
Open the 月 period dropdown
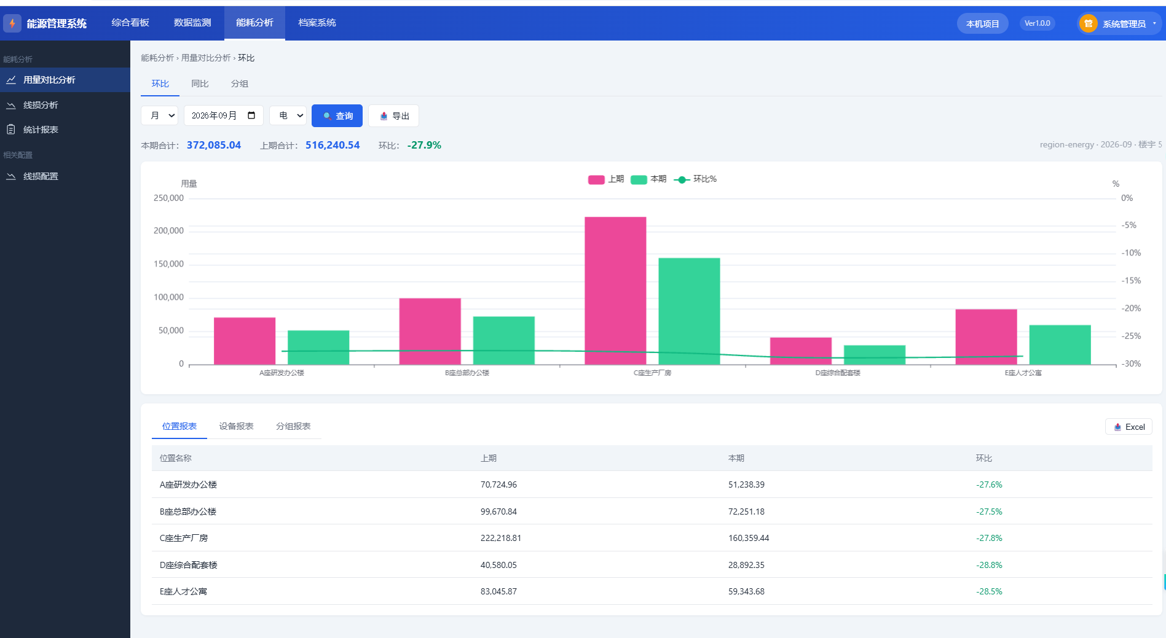160,115
